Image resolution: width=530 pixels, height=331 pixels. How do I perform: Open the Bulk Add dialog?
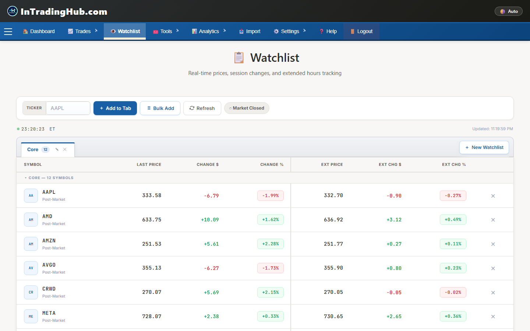point(160,108)
